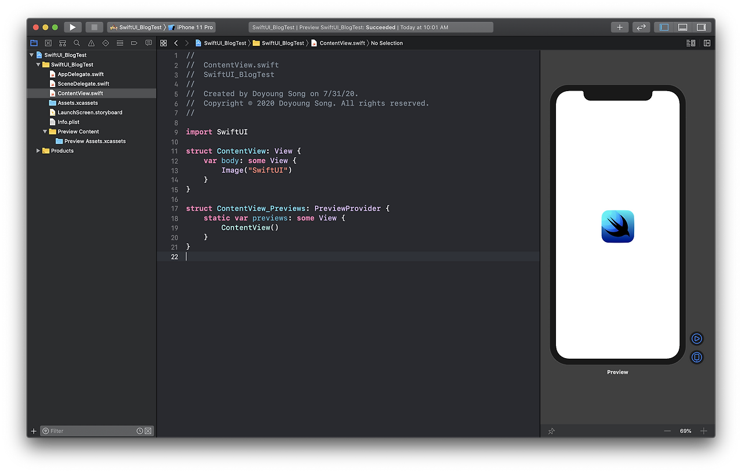Preview on device button in canvas
Viewport: 742px width, 473px height.
(x=697, y=357)
